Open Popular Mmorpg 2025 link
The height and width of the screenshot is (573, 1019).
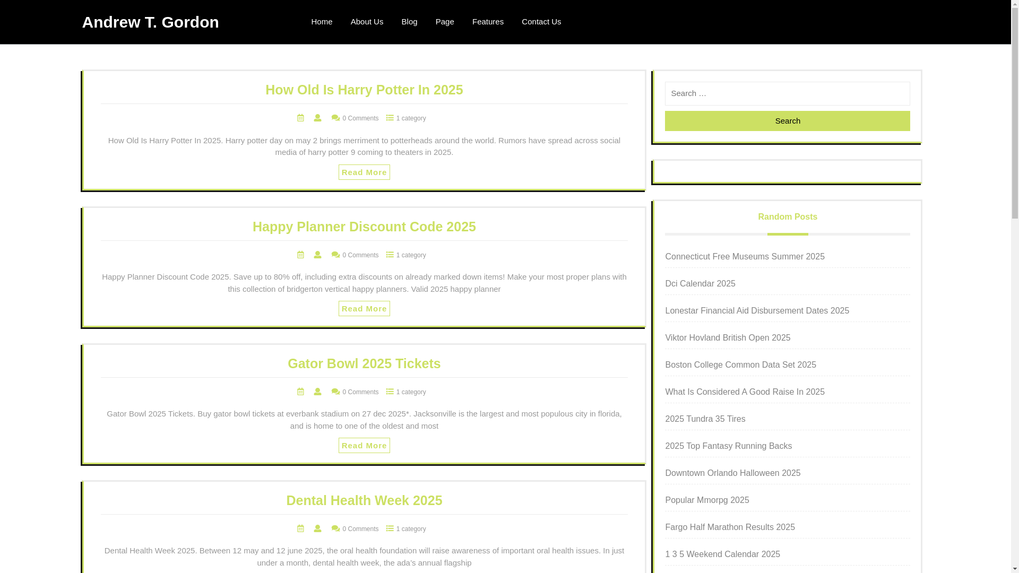[707, 500]
